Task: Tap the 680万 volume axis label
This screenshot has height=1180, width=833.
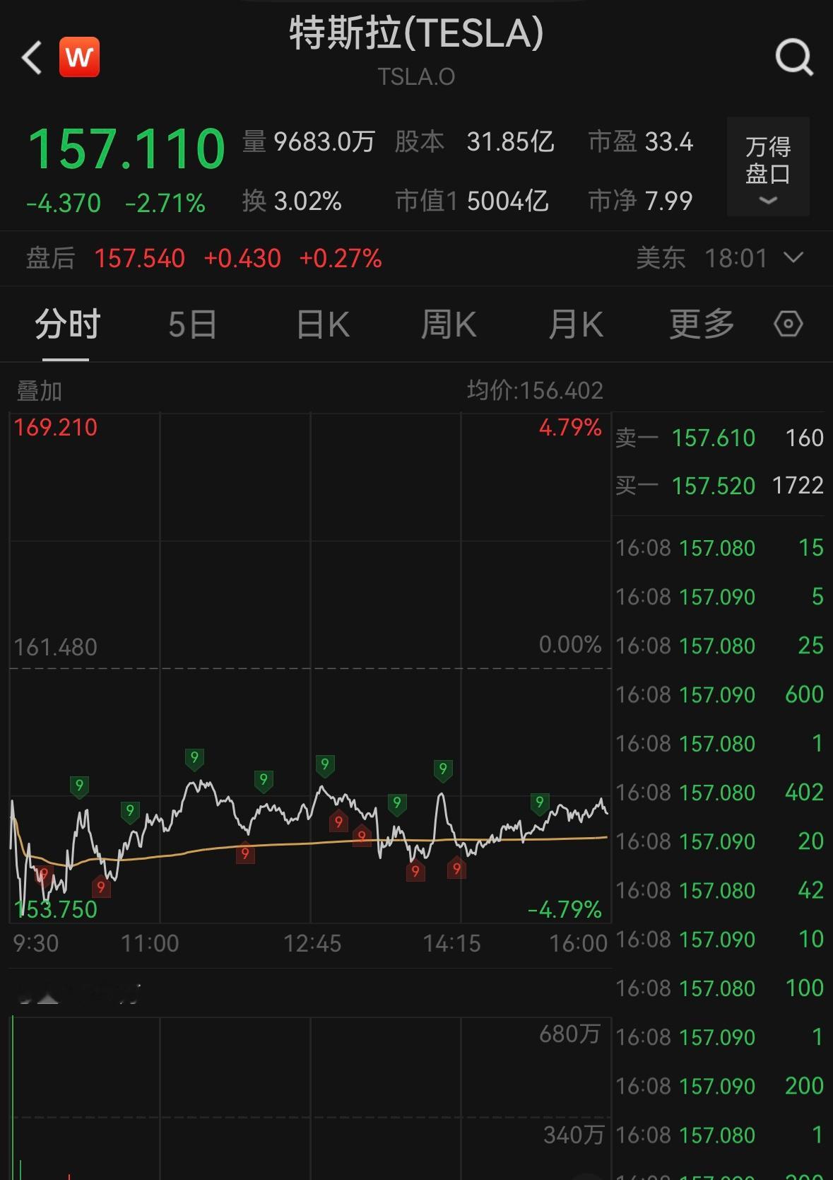Action: tap(569, 1034)
